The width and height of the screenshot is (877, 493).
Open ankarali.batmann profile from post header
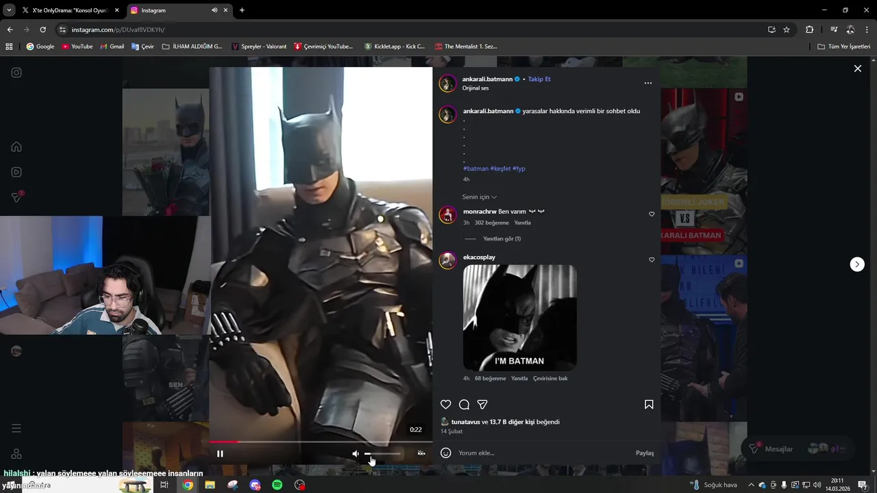click(487, 79)
